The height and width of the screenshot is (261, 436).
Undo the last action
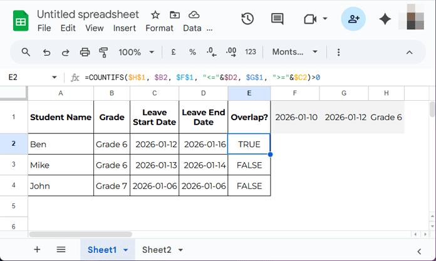coord(46,52)
